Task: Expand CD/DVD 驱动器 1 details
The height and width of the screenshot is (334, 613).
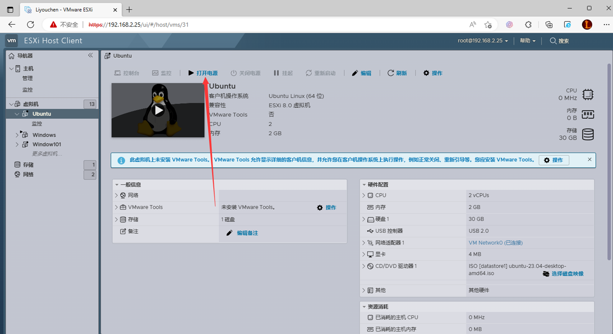Action: pyautogui.click(x=363, y=266)
